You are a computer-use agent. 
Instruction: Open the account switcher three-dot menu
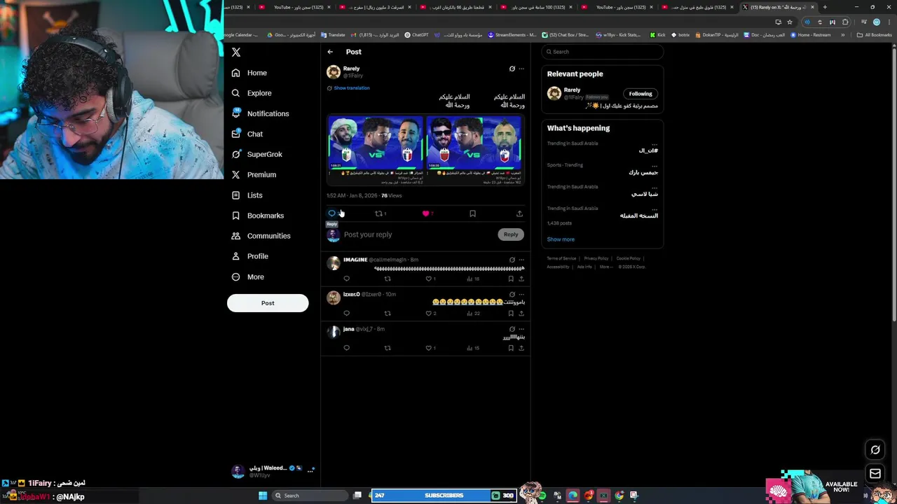(310, 471)
